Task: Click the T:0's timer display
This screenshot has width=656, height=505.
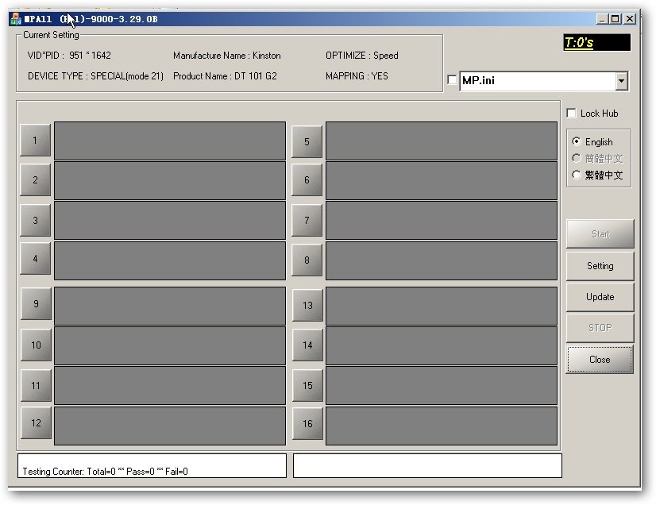Action: 596,43
